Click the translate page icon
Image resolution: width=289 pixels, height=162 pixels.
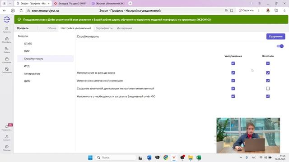tap(226, 11)
